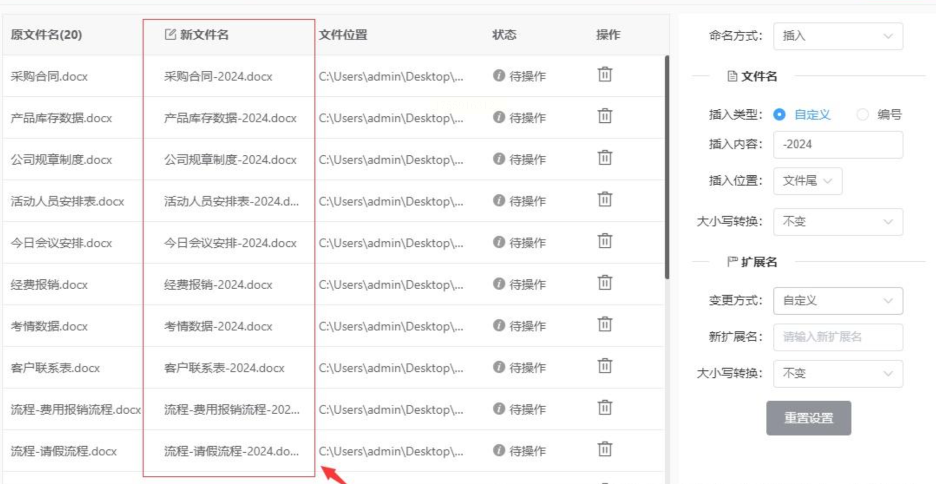936x484 pixels.
Task: Click 原文件名(20) column header
Action: 46,35
